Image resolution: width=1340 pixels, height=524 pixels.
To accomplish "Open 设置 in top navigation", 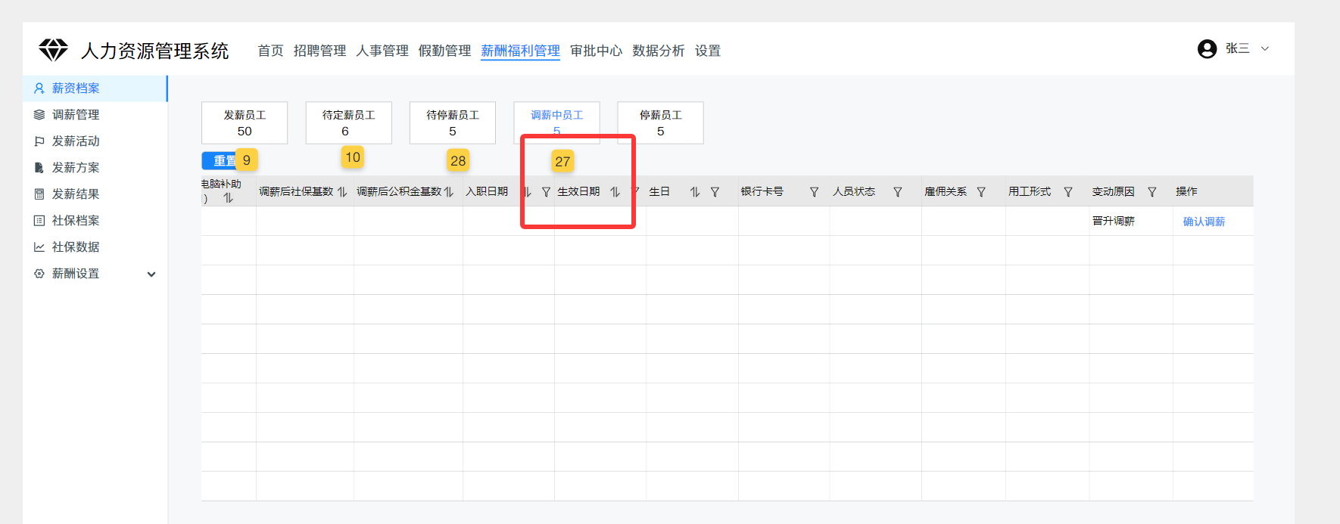I will [x=708, y=51].
